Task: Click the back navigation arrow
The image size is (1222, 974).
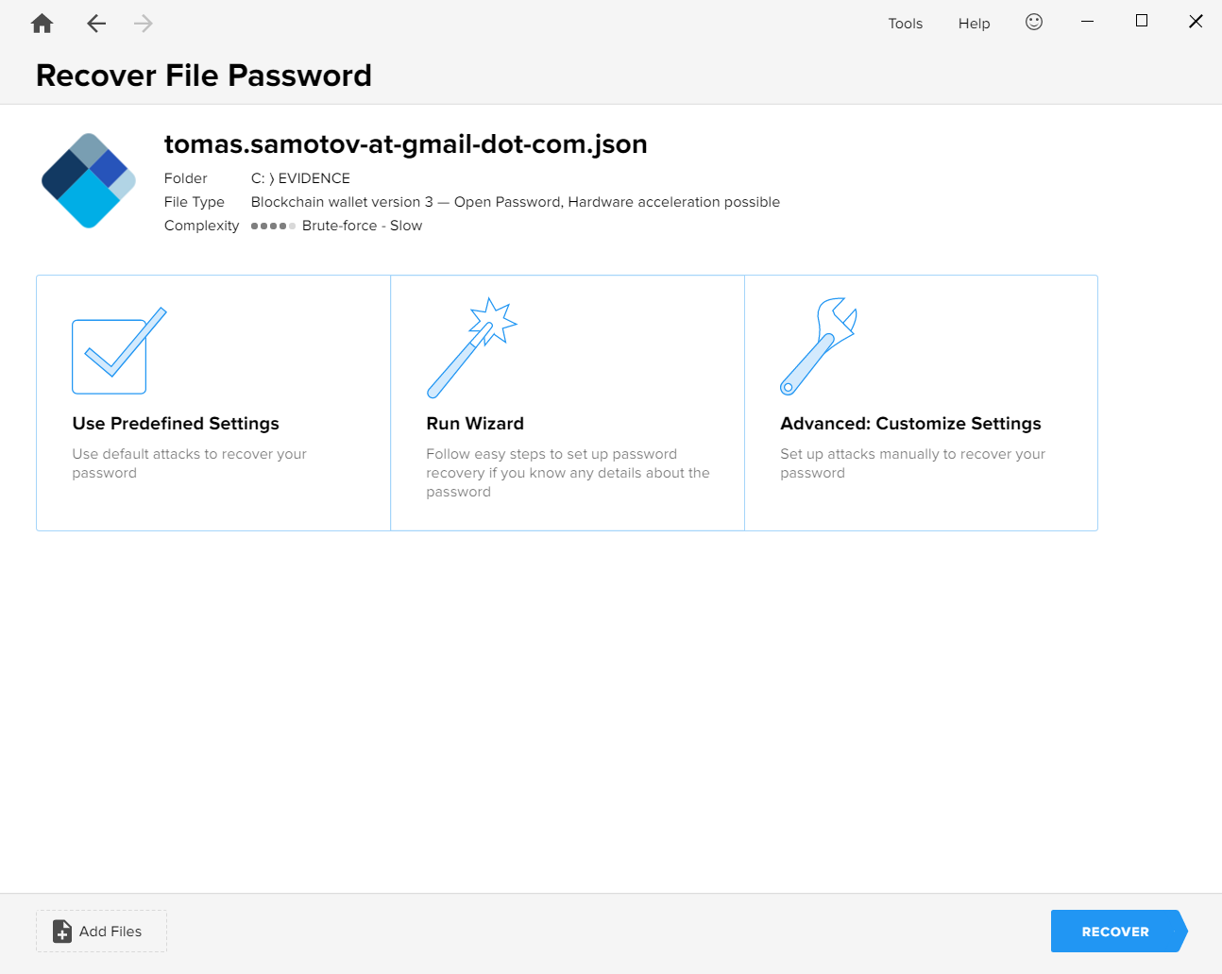Action: (95, 23)
